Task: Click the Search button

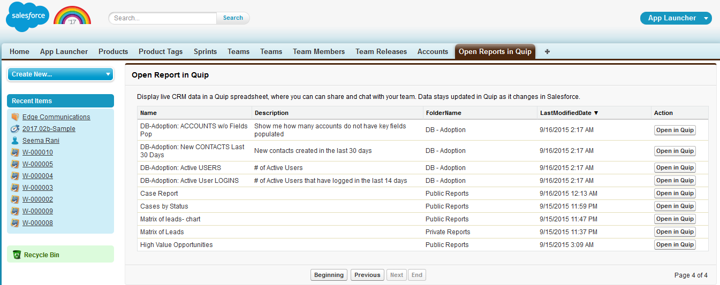Action: [x=233, y=18]
